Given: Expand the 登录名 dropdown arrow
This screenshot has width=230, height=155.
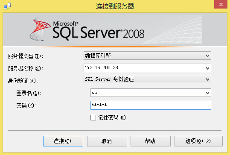Looking at the screenshot, I should pos(207,93).
